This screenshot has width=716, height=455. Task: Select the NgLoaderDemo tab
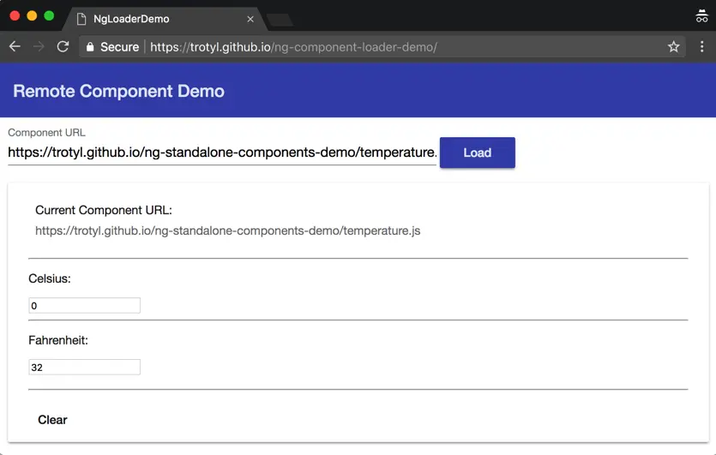tap(154, 19)
